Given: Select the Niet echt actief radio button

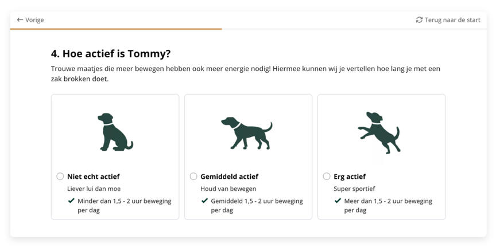Looking at the screenshot, I should tap(60, 177).
